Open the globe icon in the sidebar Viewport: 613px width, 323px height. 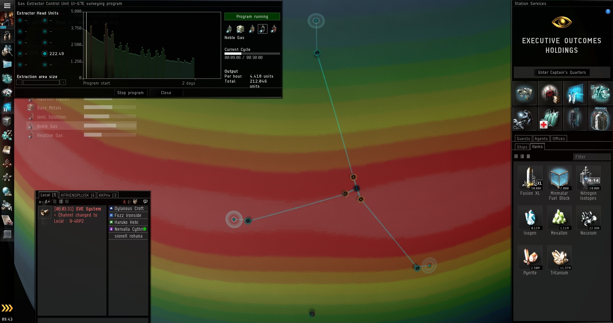point(7,191)
